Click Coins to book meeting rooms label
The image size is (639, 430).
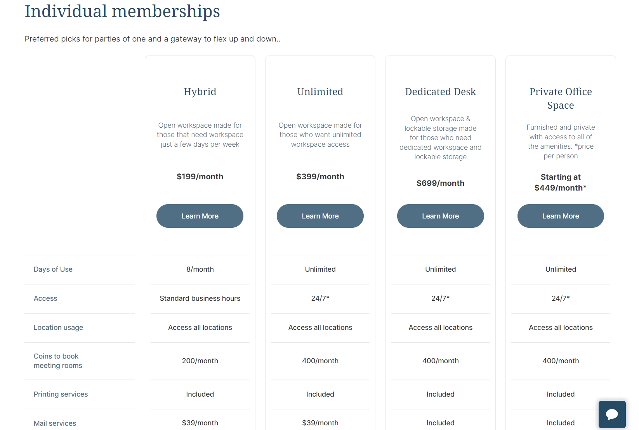58,361
